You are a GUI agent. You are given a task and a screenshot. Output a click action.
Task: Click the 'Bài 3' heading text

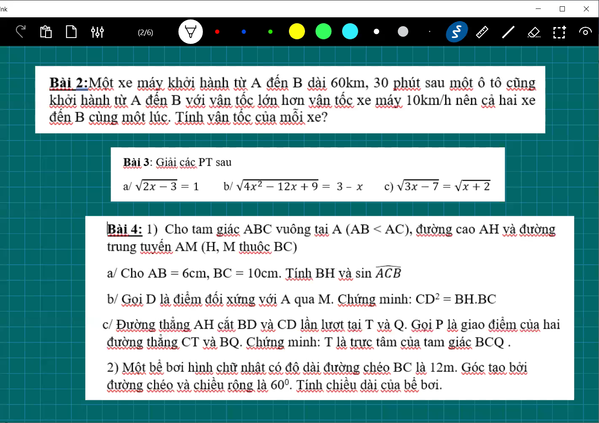pyautogui.click(x=136, y=163)
